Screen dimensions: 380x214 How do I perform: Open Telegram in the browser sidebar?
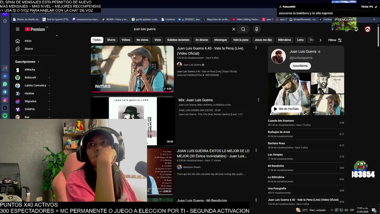click(x=5, y=92)
